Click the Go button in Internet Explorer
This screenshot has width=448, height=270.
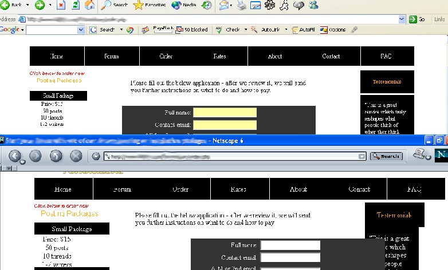pos(417,19)
